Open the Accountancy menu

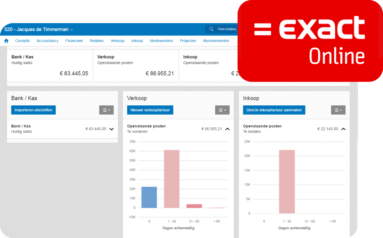47,41
